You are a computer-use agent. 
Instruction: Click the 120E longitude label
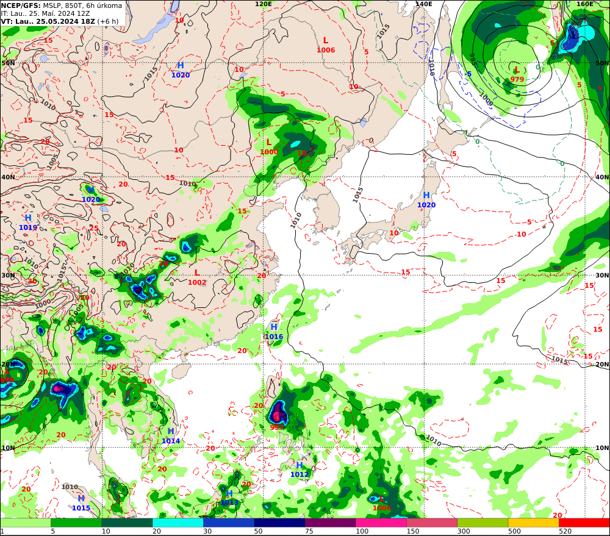point(264,4)
